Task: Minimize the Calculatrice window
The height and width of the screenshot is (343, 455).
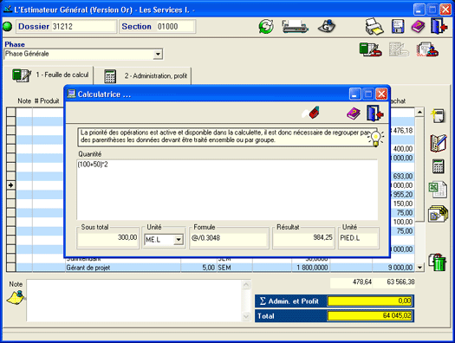Action: click(x=354, y=94)
